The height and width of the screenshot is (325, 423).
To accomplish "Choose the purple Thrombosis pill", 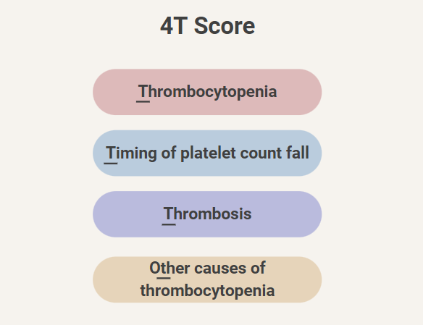I will (207, 214).
